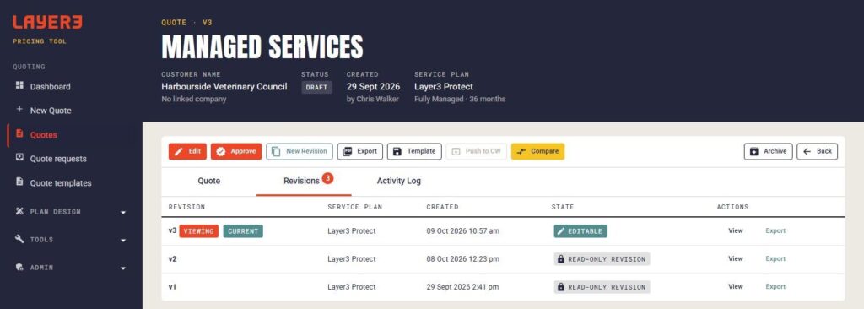The height and width of the screenshot is (309, 864).
Task: Save quote as Template
Action: (x=414, y=151)
